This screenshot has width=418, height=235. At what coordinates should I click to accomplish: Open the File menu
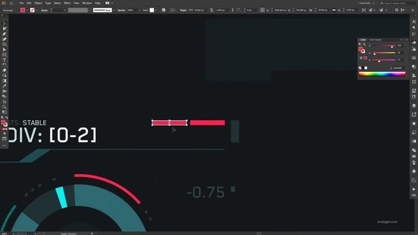(22, 3)
